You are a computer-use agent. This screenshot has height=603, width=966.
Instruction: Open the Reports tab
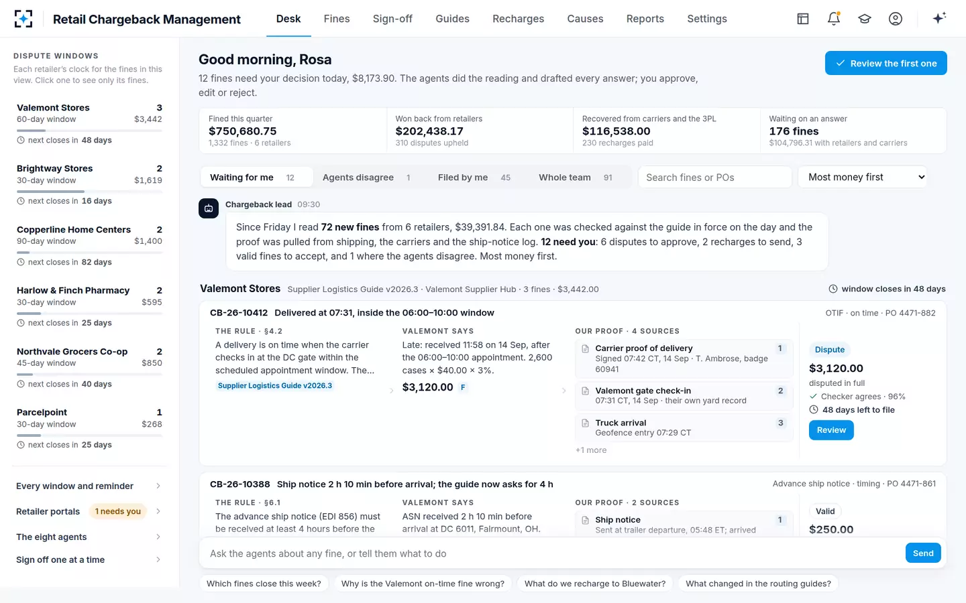point(645,19)
